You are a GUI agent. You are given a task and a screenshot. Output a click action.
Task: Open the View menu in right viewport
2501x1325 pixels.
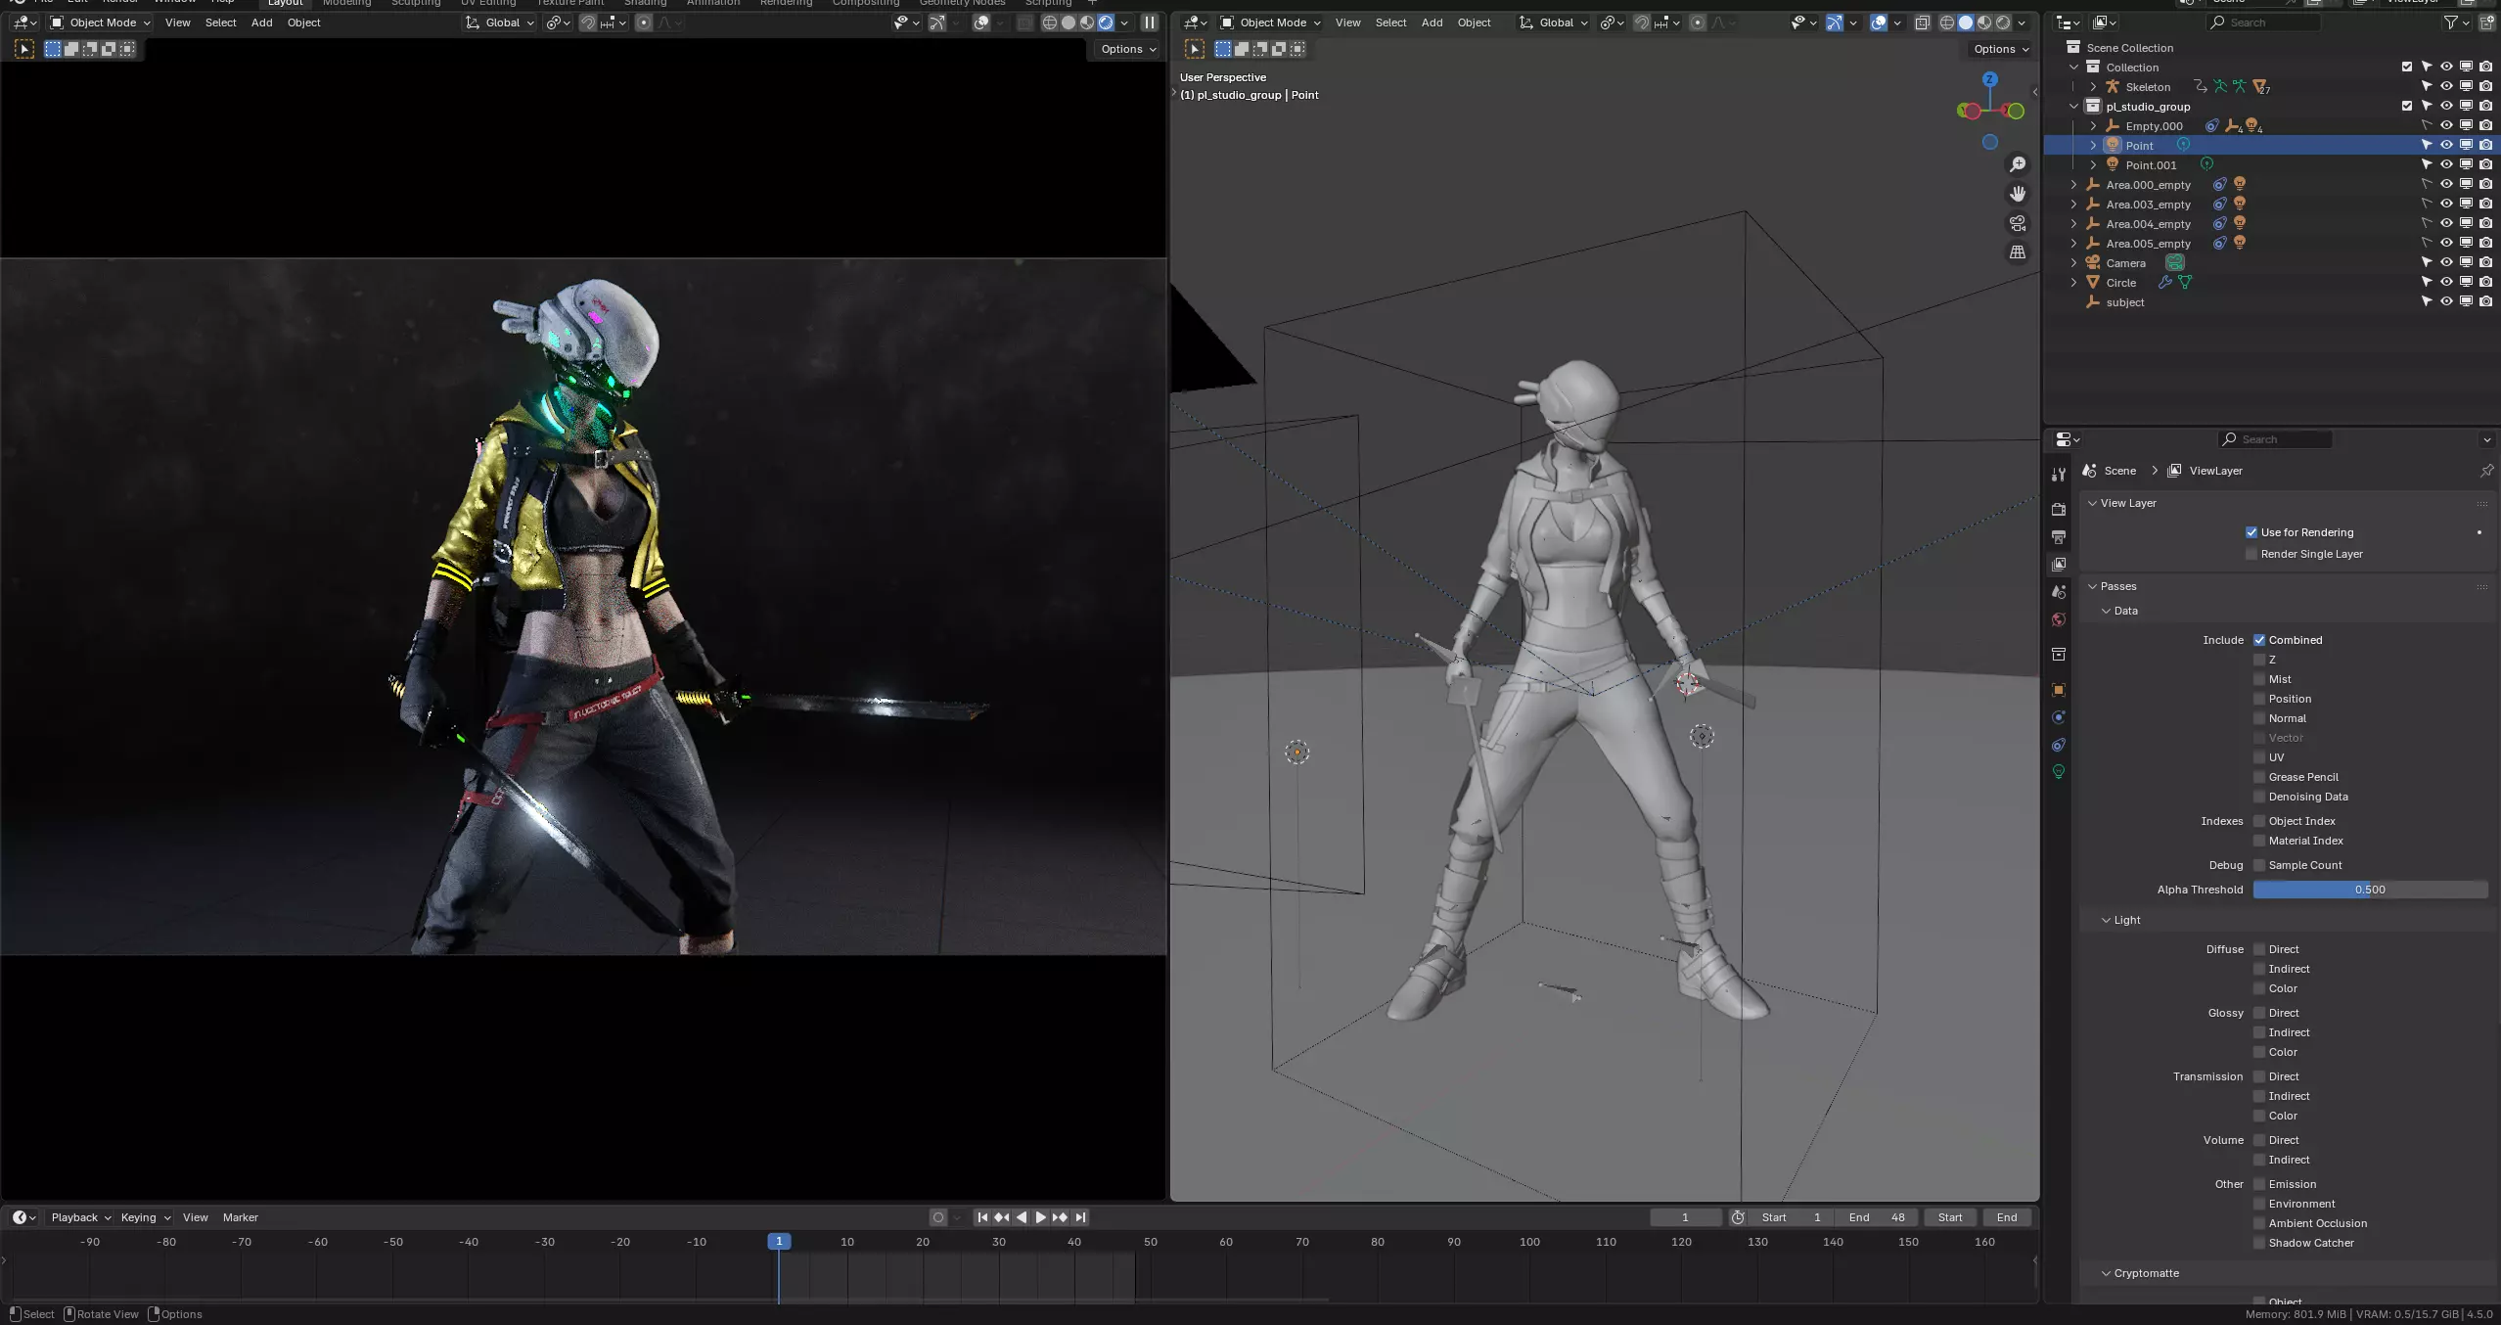1347,23
